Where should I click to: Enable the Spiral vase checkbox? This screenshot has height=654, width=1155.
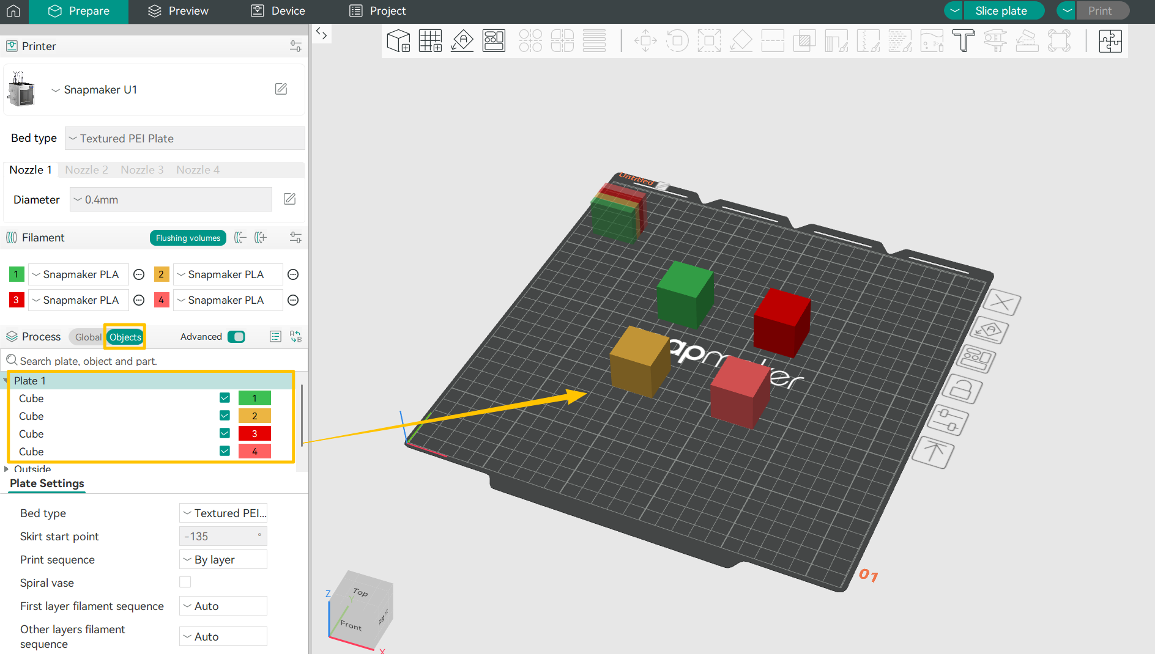click(185, 582)
